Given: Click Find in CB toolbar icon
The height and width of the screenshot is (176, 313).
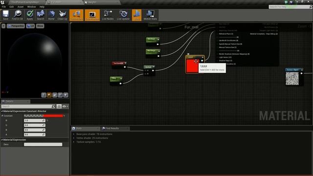Looking at the screenshot, I should pyautogui.click(x=18, y=15).
